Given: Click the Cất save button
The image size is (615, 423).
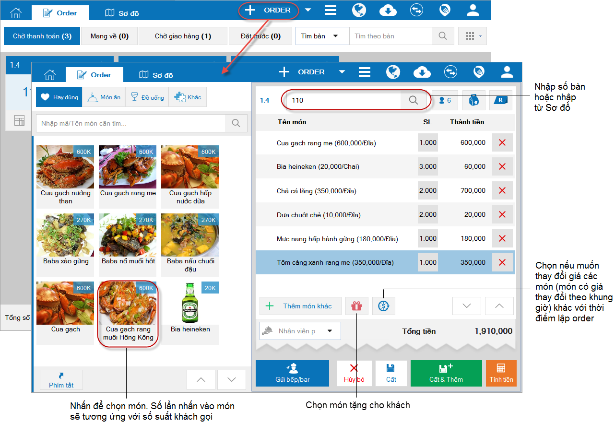Looking at the screenshot, I should (391, 373).
